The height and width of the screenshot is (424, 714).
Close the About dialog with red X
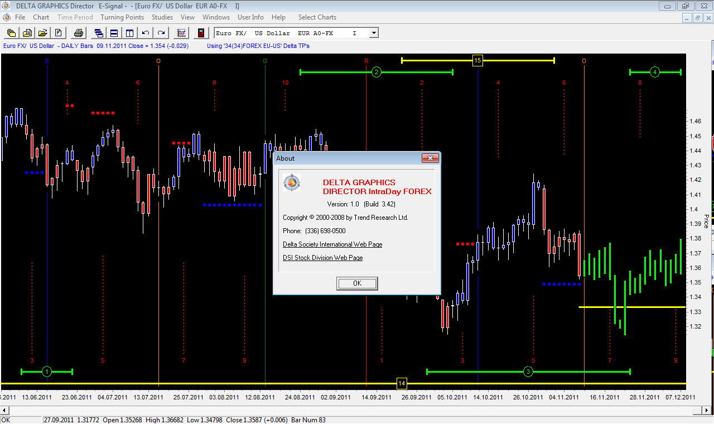429,158
